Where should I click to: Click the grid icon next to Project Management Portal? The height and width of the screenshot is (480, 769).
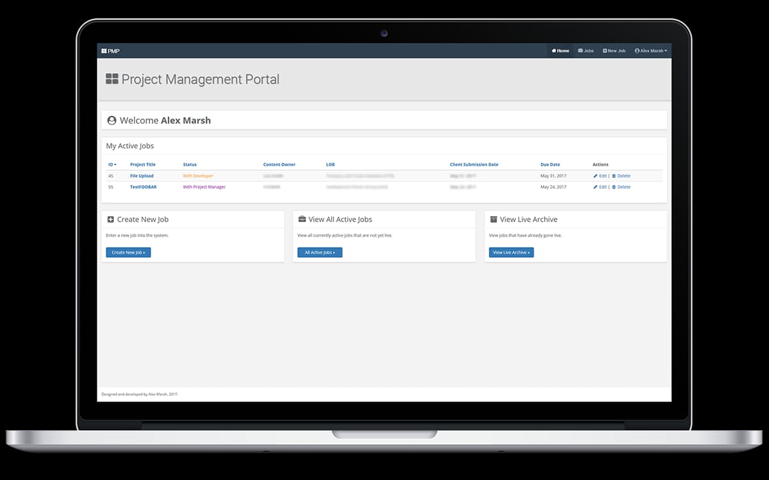(111, 78)
